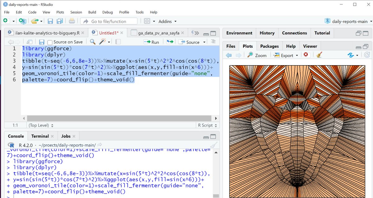Viewport: 373px width, 198px height.
Task: Save current document with editor floppy icon
Action: [42, 42]
